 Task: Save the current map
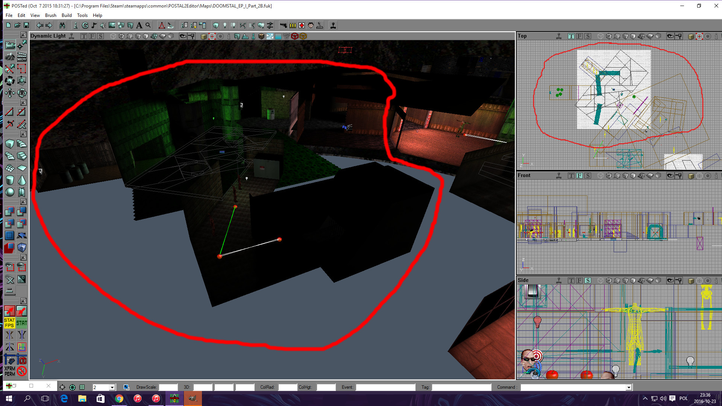[26, 25]
